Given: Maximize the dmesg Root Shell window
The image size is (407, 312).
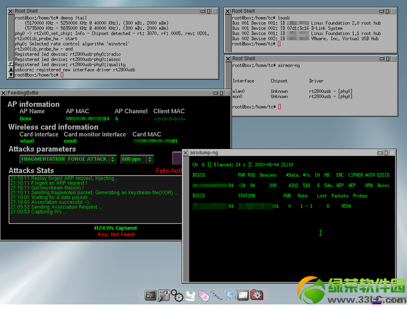Looking at the screenshot, I should (209, 11).
